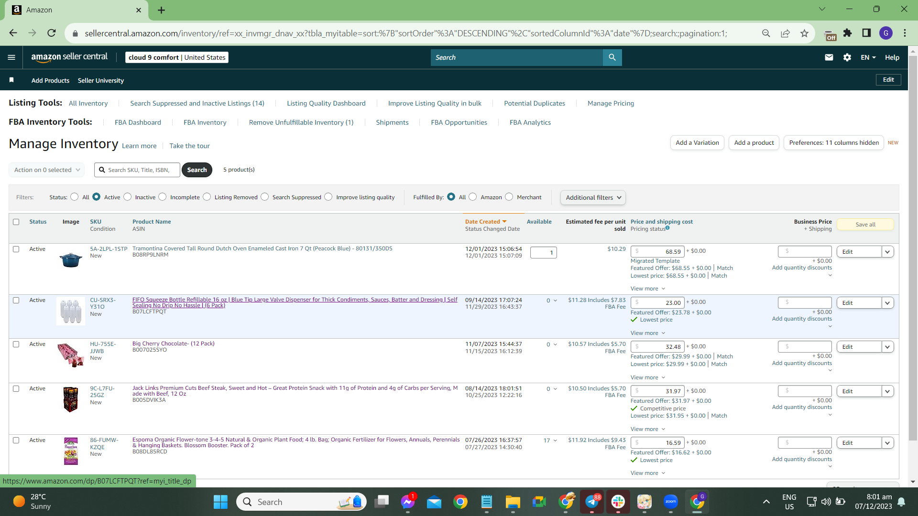Viewport: 918px width, 516px height.
Task: Expand Additional filters dropdown
Action: tap(593, 197)
